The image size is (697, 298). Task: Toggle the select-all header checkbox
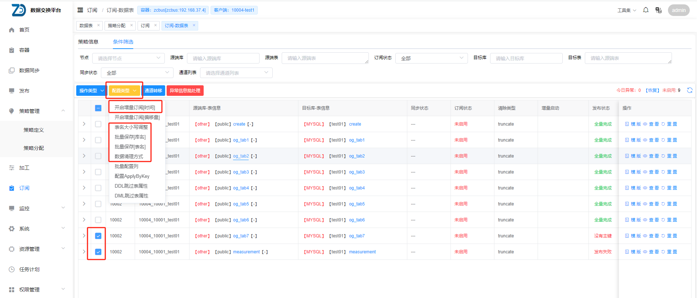pyautogui.click(x=98, y=108)
